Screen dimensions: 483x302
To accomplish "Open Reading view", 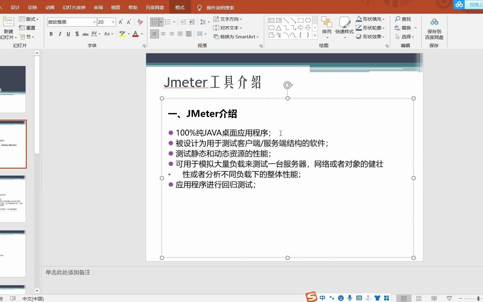I will (x=434, y=299).
